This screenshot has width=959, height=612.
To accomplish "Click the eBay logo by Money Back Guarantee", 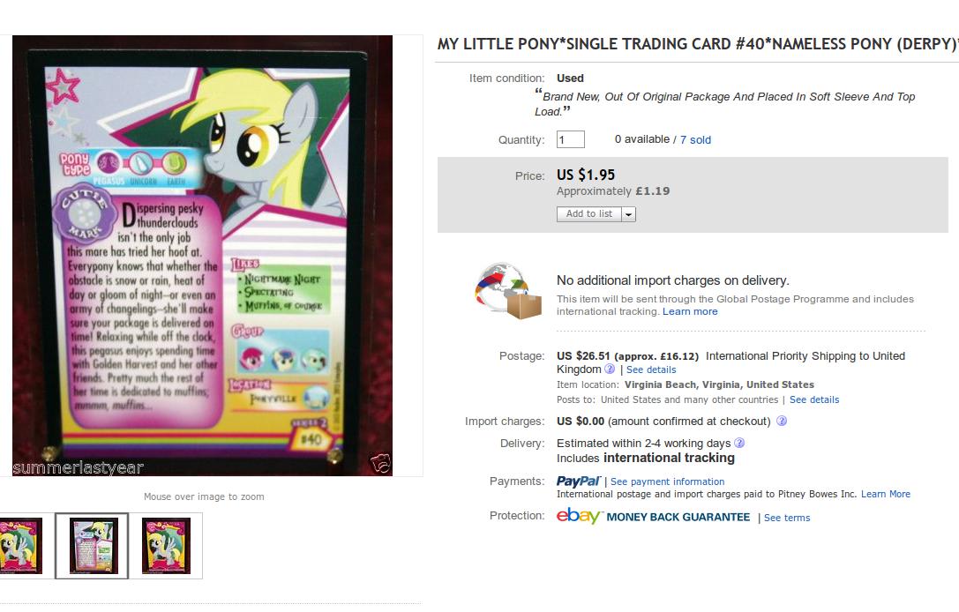I will [x=579, y=517].
